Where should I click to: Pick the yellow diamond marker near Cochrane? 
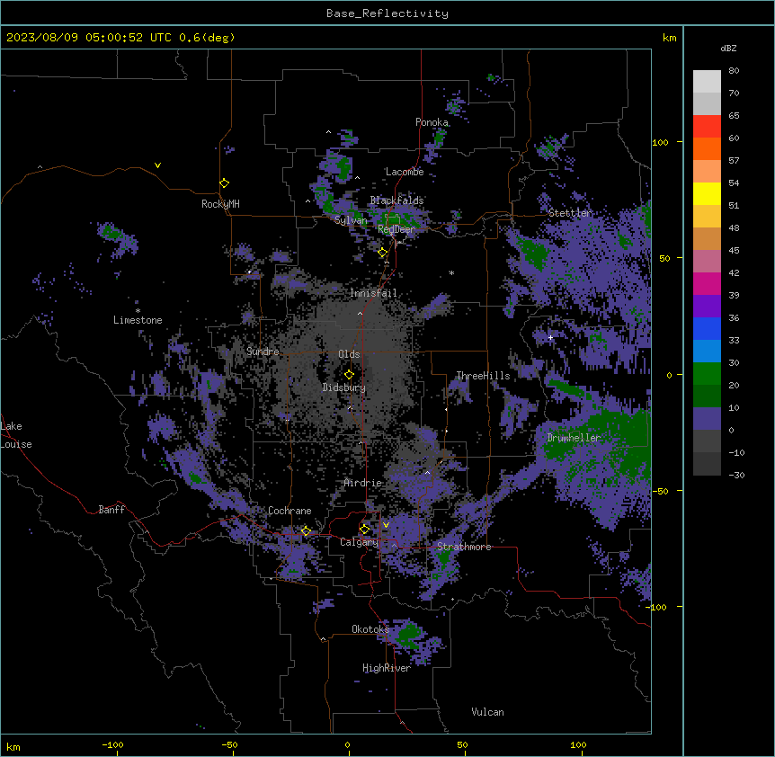coord(306,530)
